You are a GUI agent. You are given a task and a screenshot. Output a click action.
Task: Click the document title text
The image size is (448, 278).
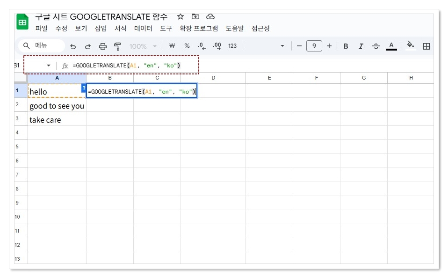[x=101, y=16]
